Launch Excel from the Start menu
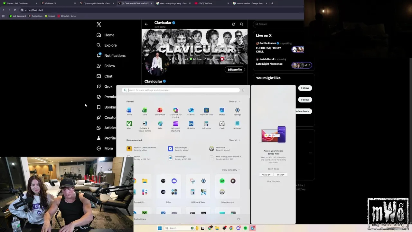Screen dimensions: 412x232 click(x=145, y=111)
